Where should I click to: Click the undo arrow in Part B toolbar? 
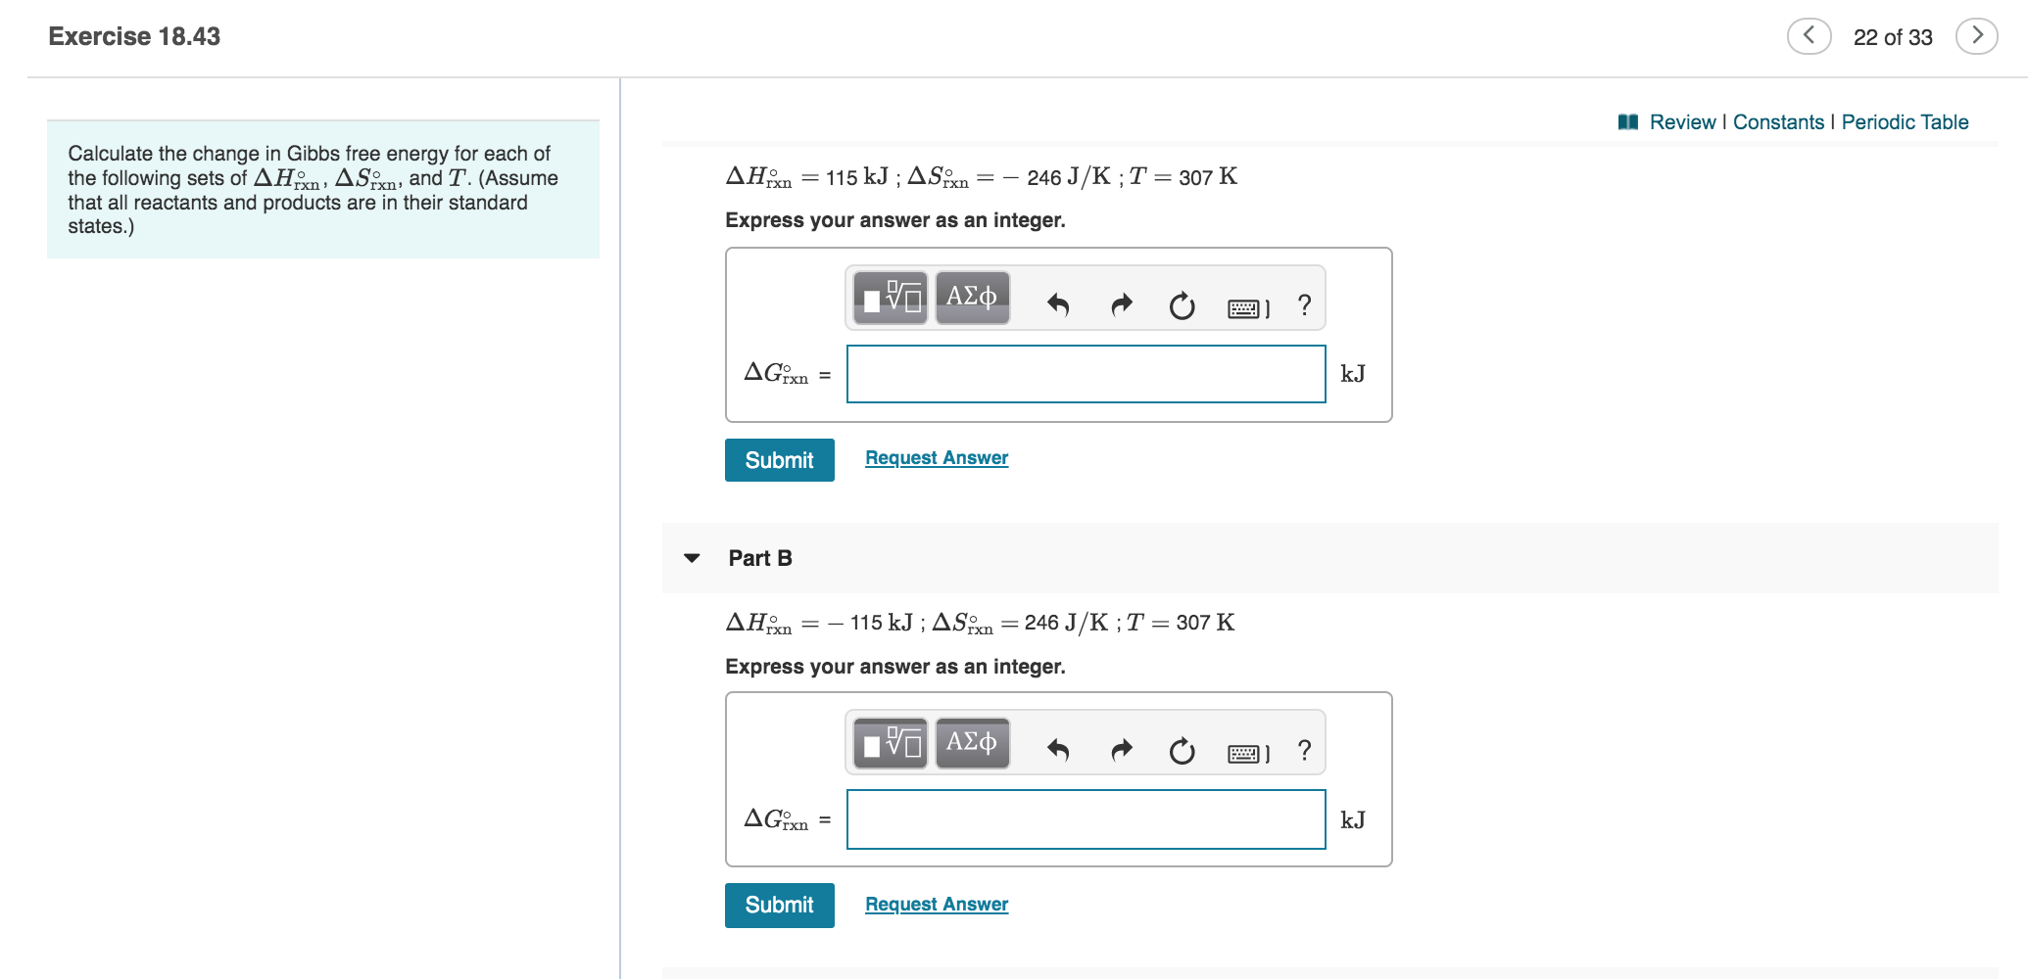[1059, 748]
